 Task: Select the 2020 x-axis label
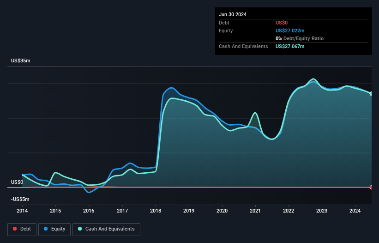[222, 211]
